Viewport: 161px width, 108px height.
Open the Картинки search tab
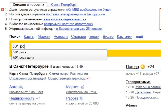coord(125,37)
